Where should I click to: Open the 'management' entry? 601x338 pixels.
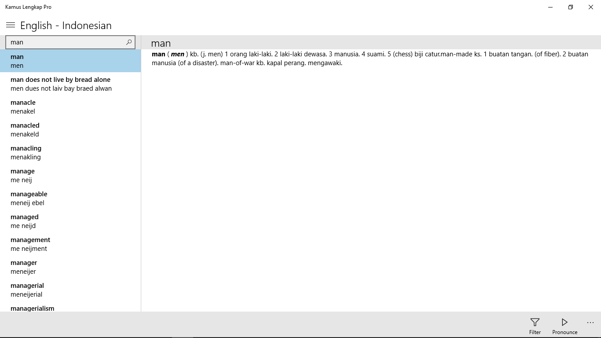point(70,244)
